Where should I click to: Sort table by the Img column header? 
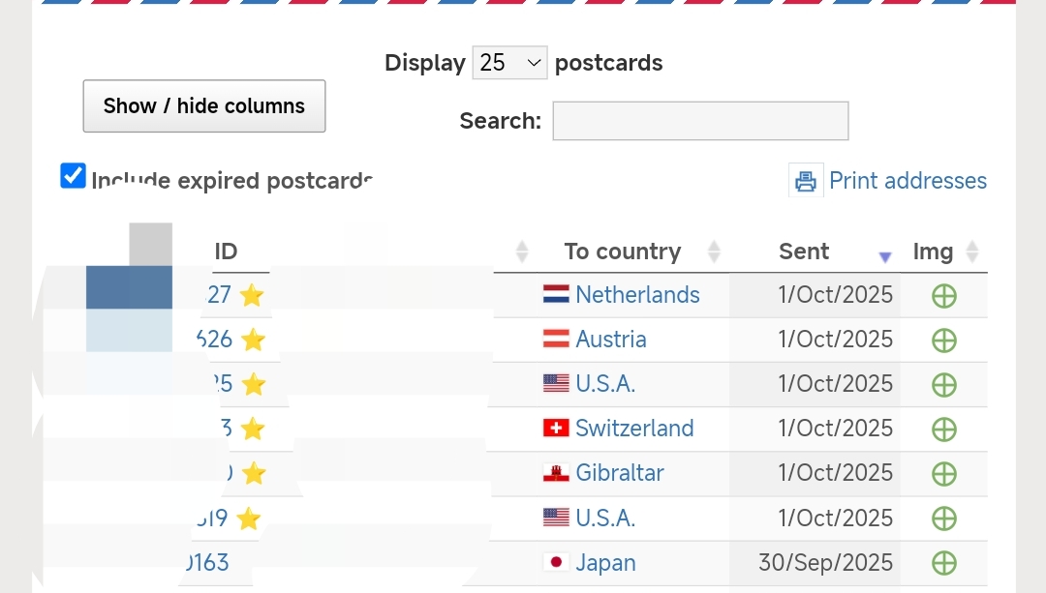click(x=933, y=252)
